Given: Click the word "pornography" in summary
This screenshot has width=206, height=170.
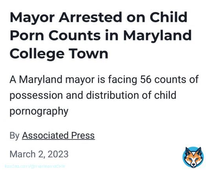Looking at the screenshot, I should pos(39,112).
